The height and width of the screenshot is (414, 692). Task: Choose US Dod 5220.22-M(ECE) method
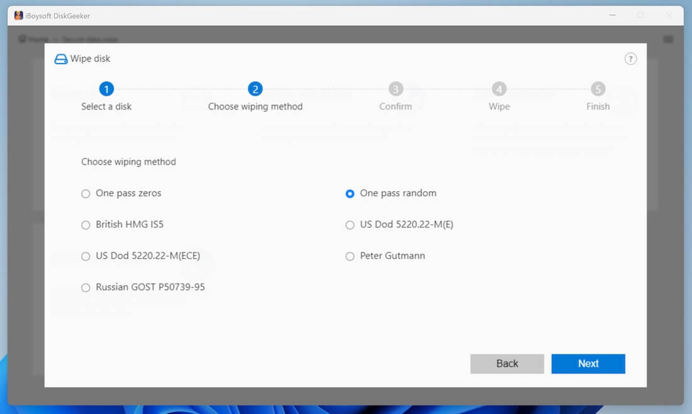coord(86,256)
